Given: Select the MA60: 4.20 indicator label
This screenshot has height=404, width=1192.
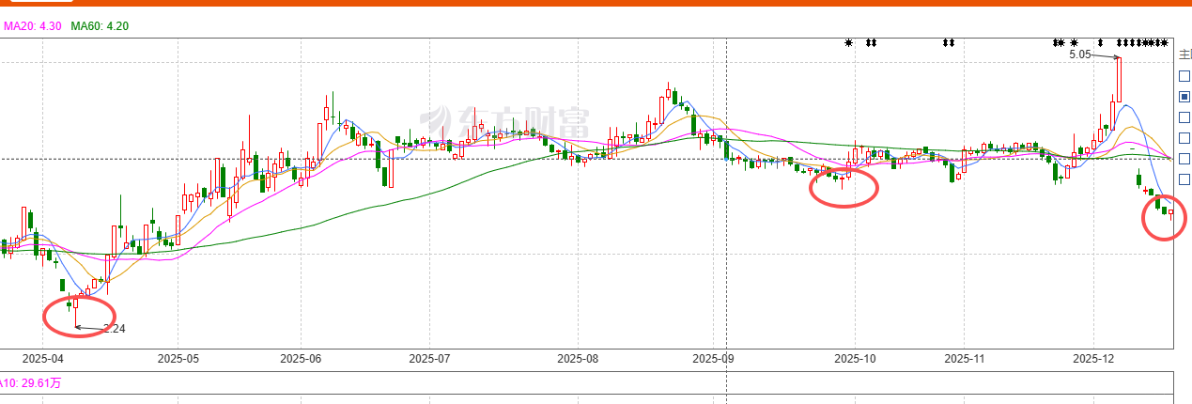Looking at the screenshot, I should [x=101, y=26].
